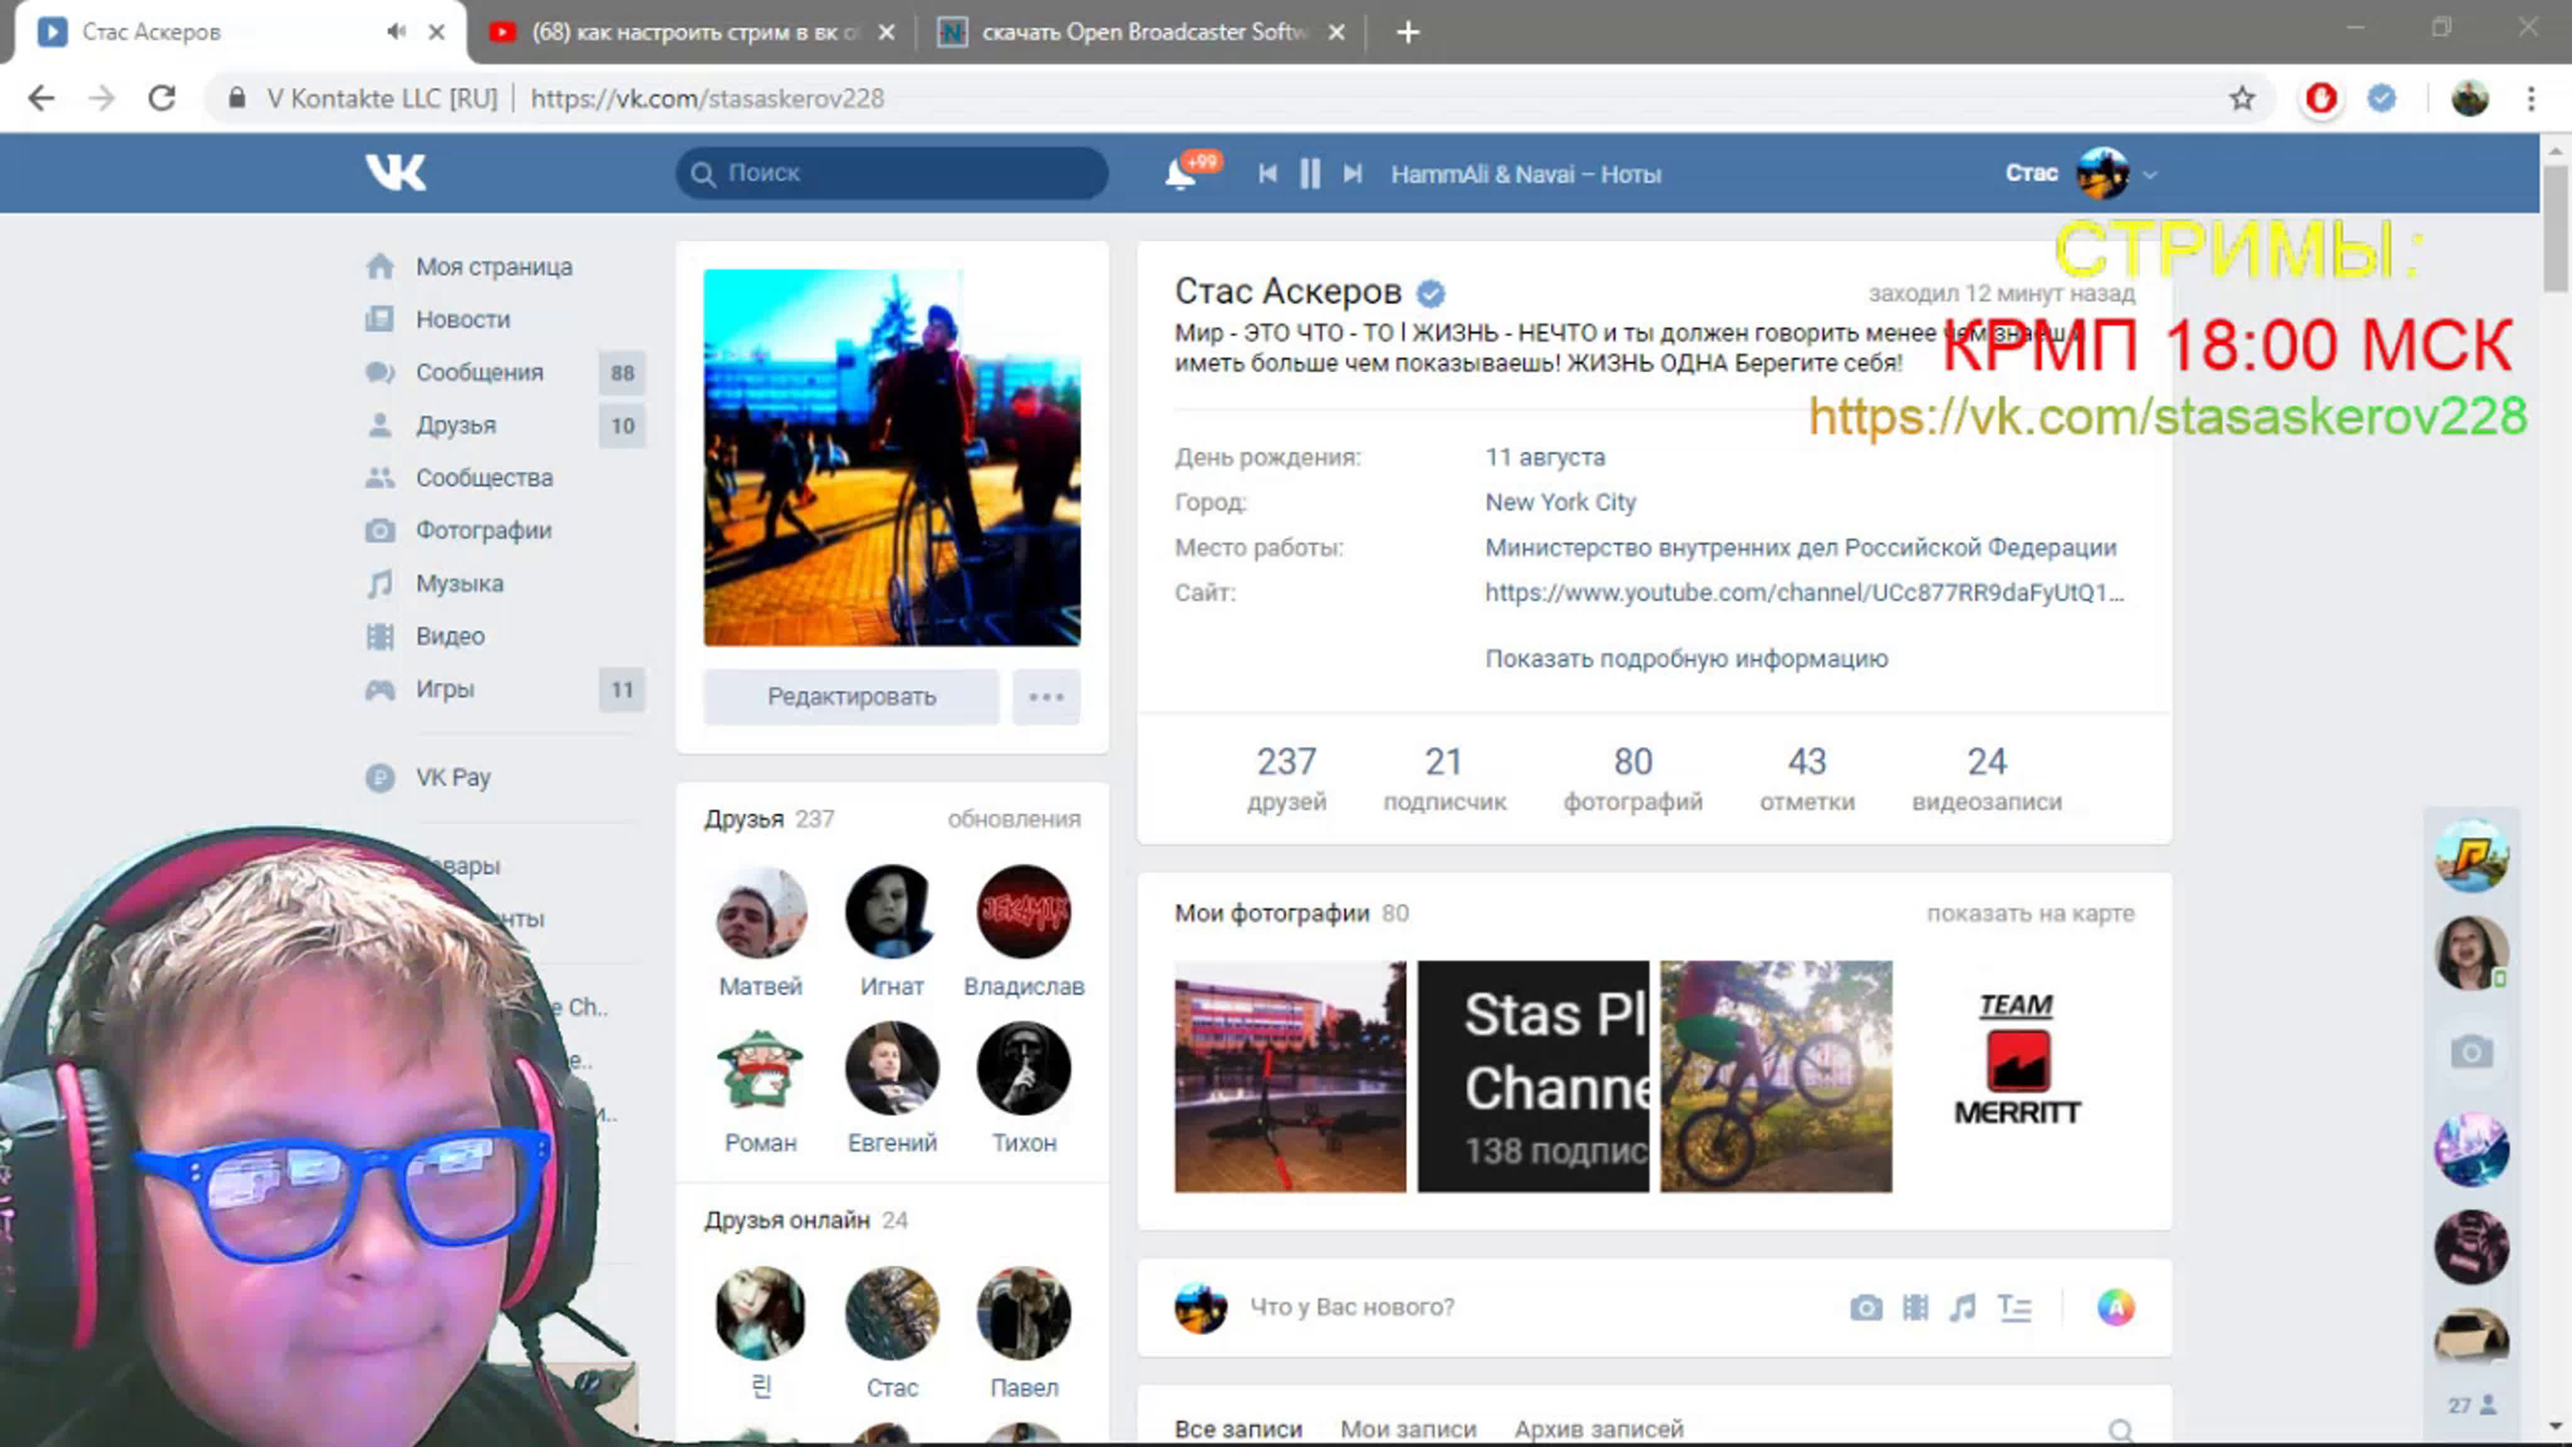Open the YouTube channel site link
Image resolution: width=2572 pixels, height=1447 pixels.
pyautogui.click(x=1805, y=592)
